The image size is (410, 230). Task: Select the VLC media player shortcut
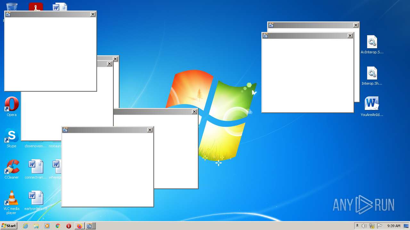click(x=12, y=203)
